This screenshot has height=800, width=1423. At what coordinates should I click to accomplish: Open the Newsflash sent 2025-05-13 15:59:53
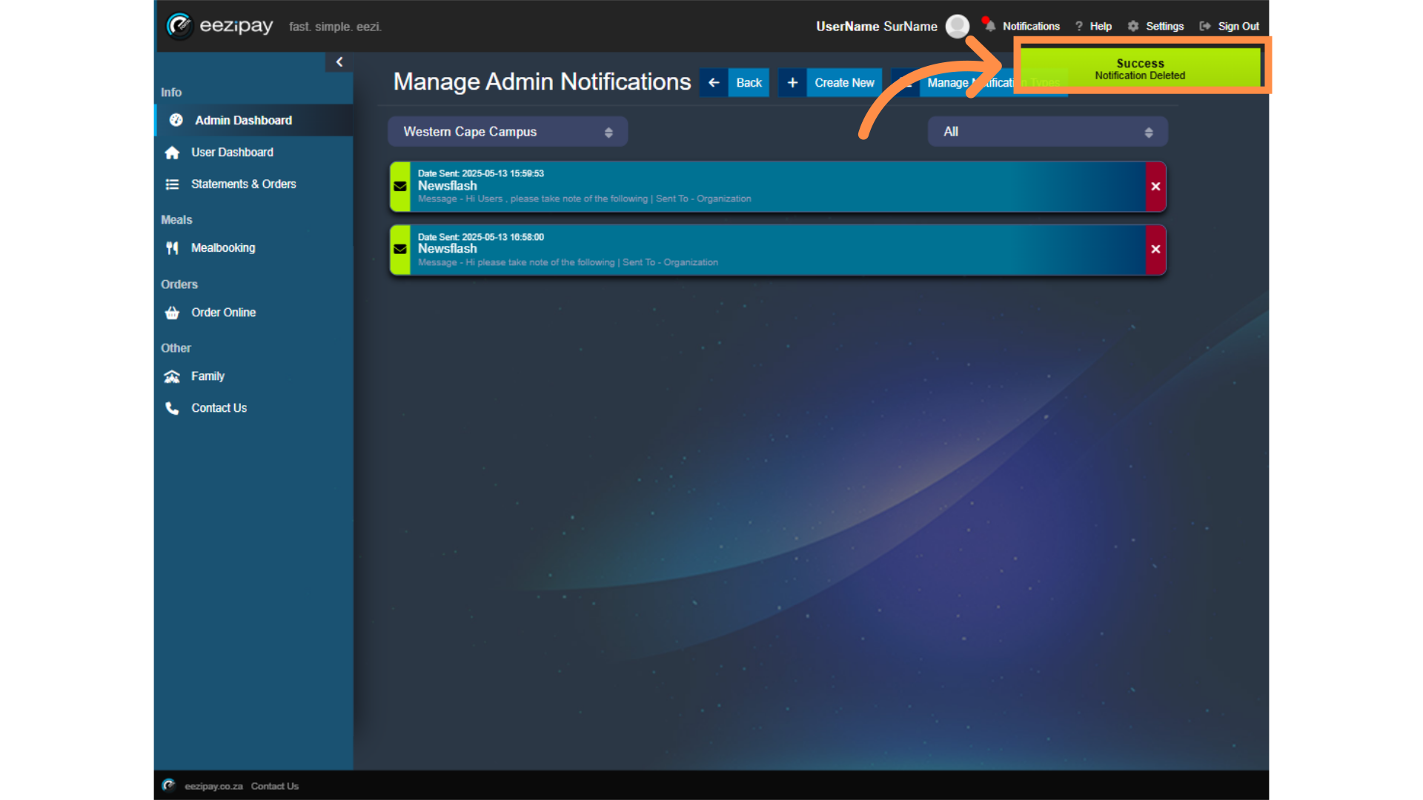[777, 187]
